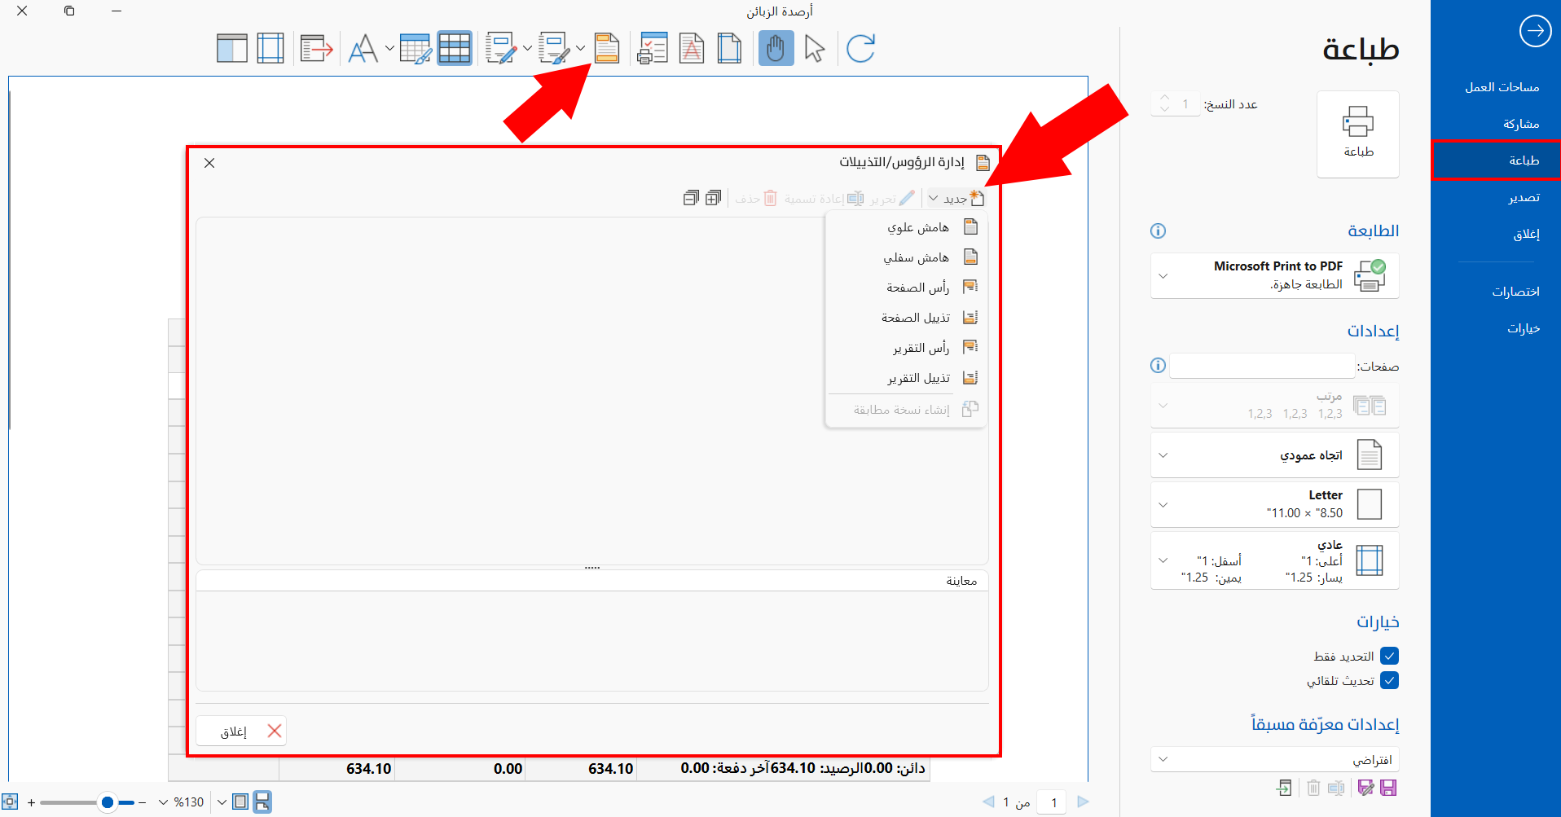Click the 'إغلاق' button in dialog

pos(241,731)
